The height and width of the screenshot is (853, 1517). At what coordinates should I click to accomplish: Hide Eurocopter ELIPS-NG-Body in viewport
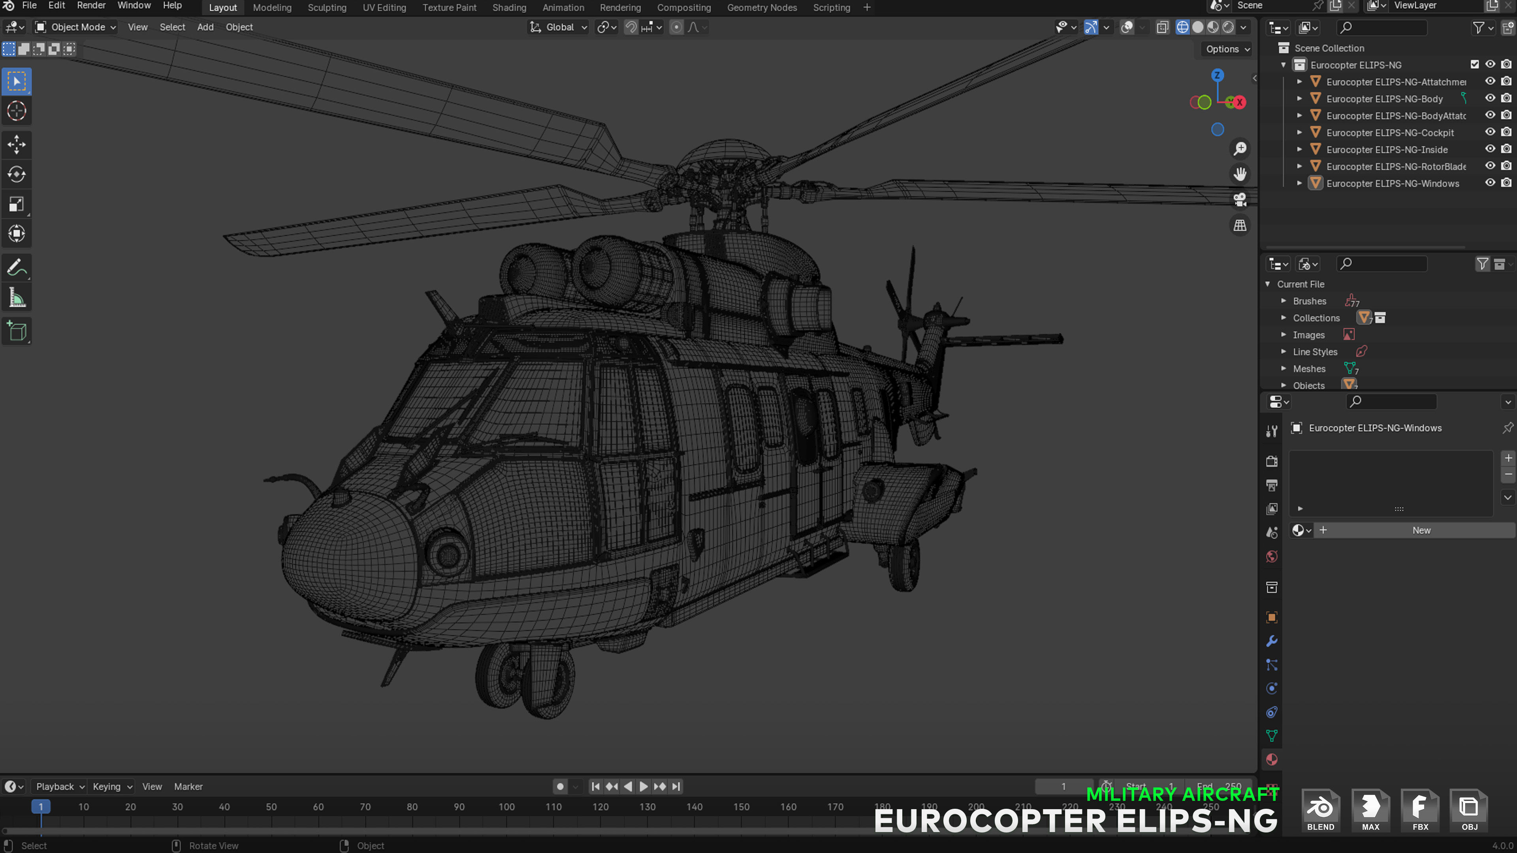click(1490, 98)
